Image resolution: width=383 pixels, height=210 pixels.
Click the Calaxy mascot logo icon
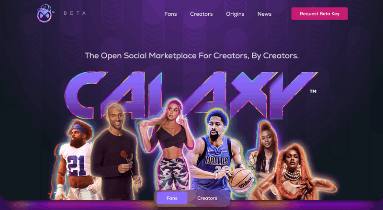tap(44, 13)
